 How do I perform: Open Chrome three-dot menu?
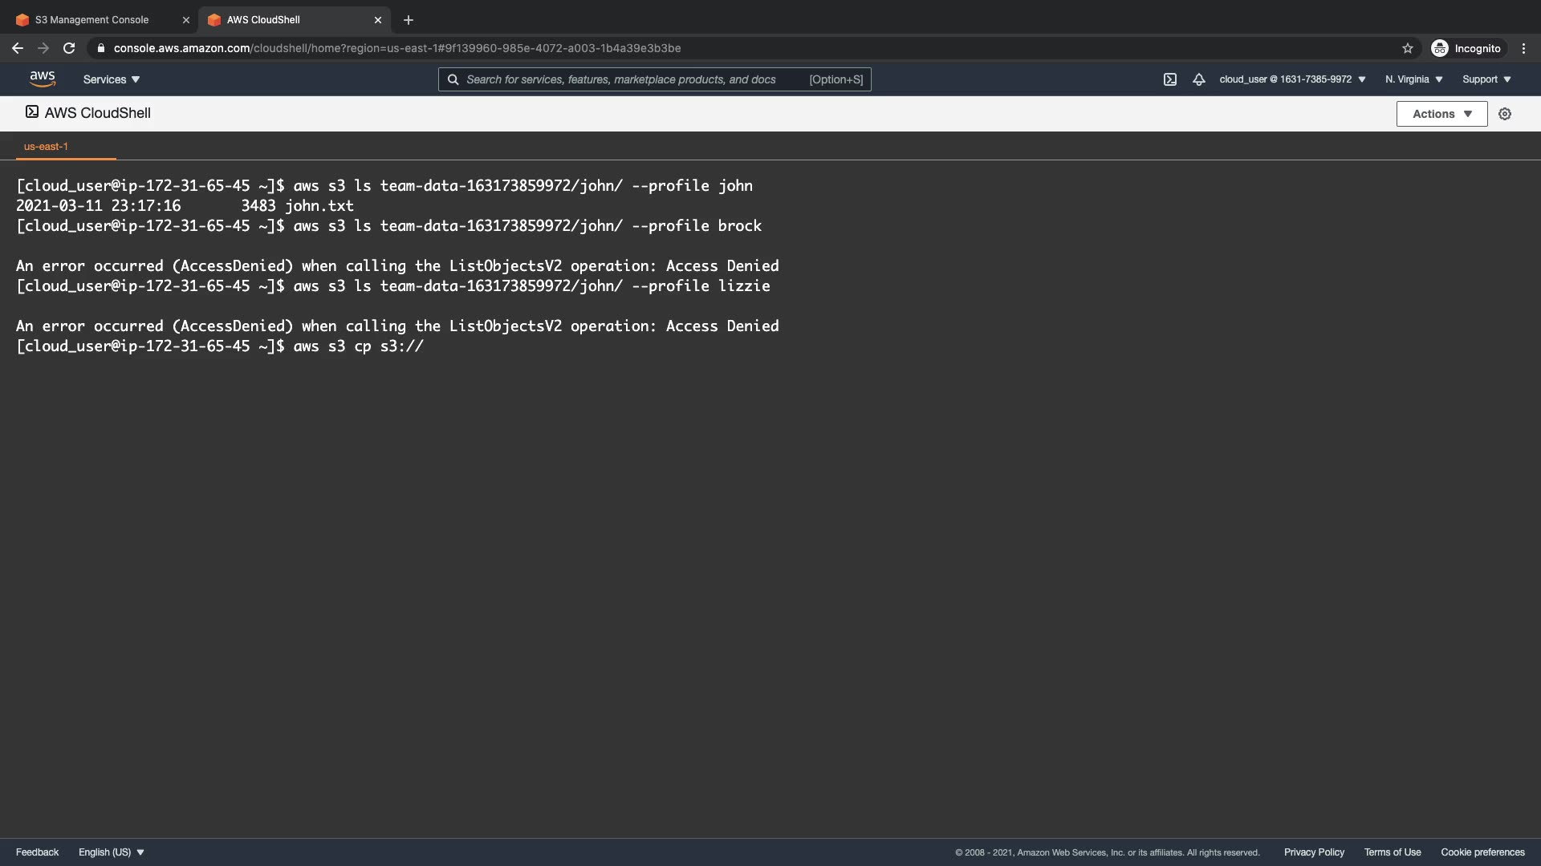(1523, 48)
